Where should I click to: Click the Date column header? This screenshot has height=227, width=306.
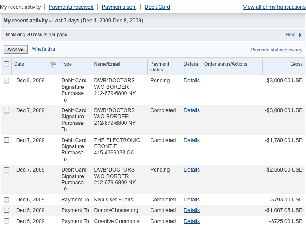[x=19, y=64]
